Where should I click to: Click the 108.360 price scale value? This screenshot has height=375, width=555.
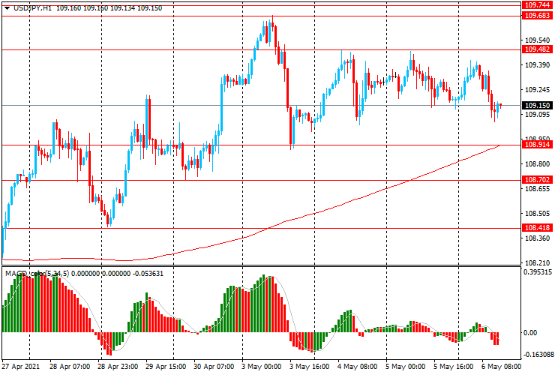537,238
